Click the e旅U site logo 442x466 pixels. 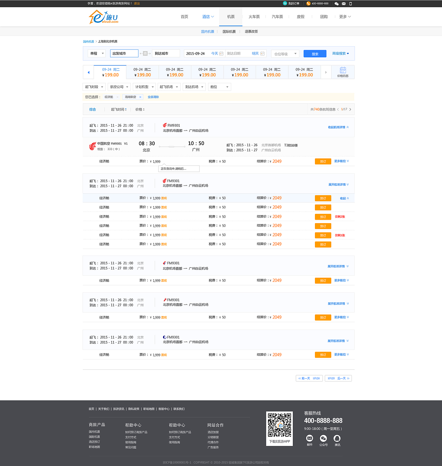104,17
